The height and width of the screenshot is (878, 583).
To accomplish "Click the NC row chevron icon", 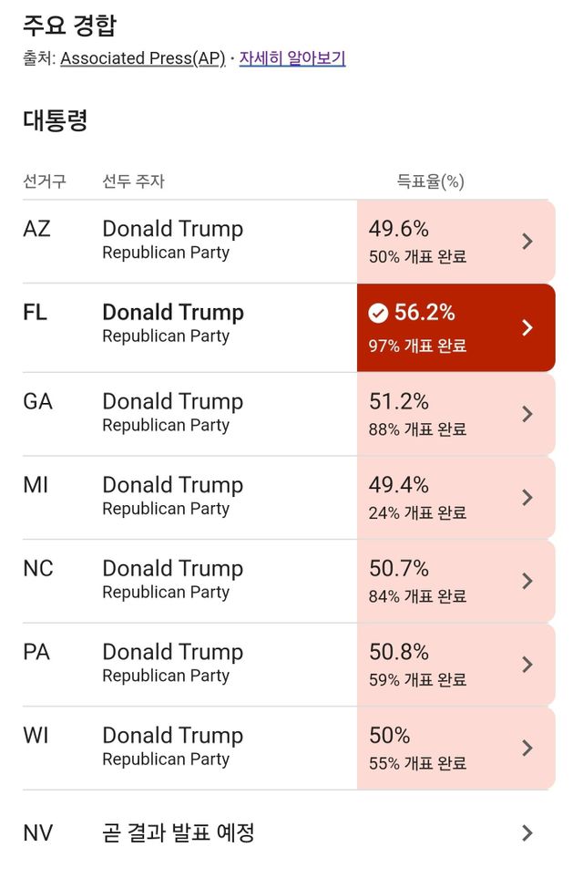I will click(x=527, y=581).
